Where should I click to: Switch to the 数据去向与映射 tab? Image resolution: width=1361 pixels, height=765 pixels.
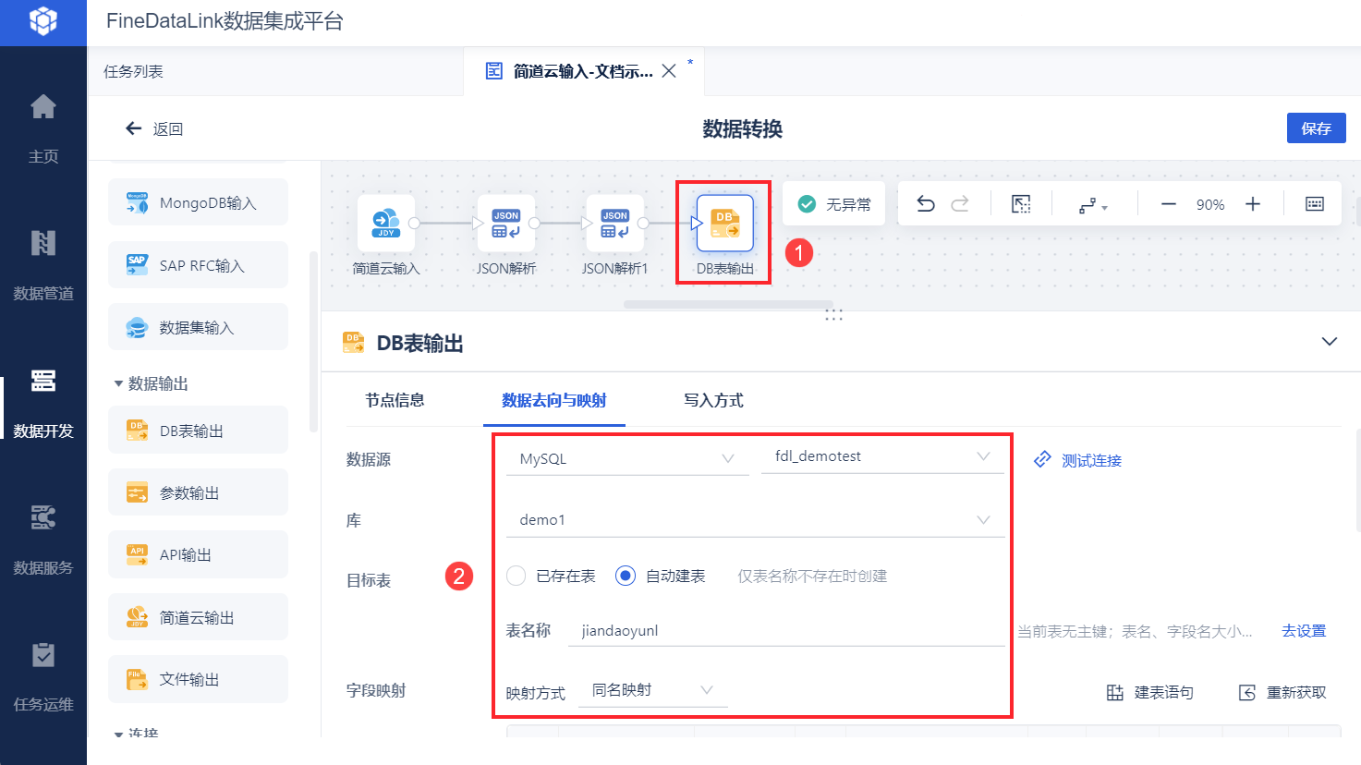pyautogui.click(x=554, y=400)
